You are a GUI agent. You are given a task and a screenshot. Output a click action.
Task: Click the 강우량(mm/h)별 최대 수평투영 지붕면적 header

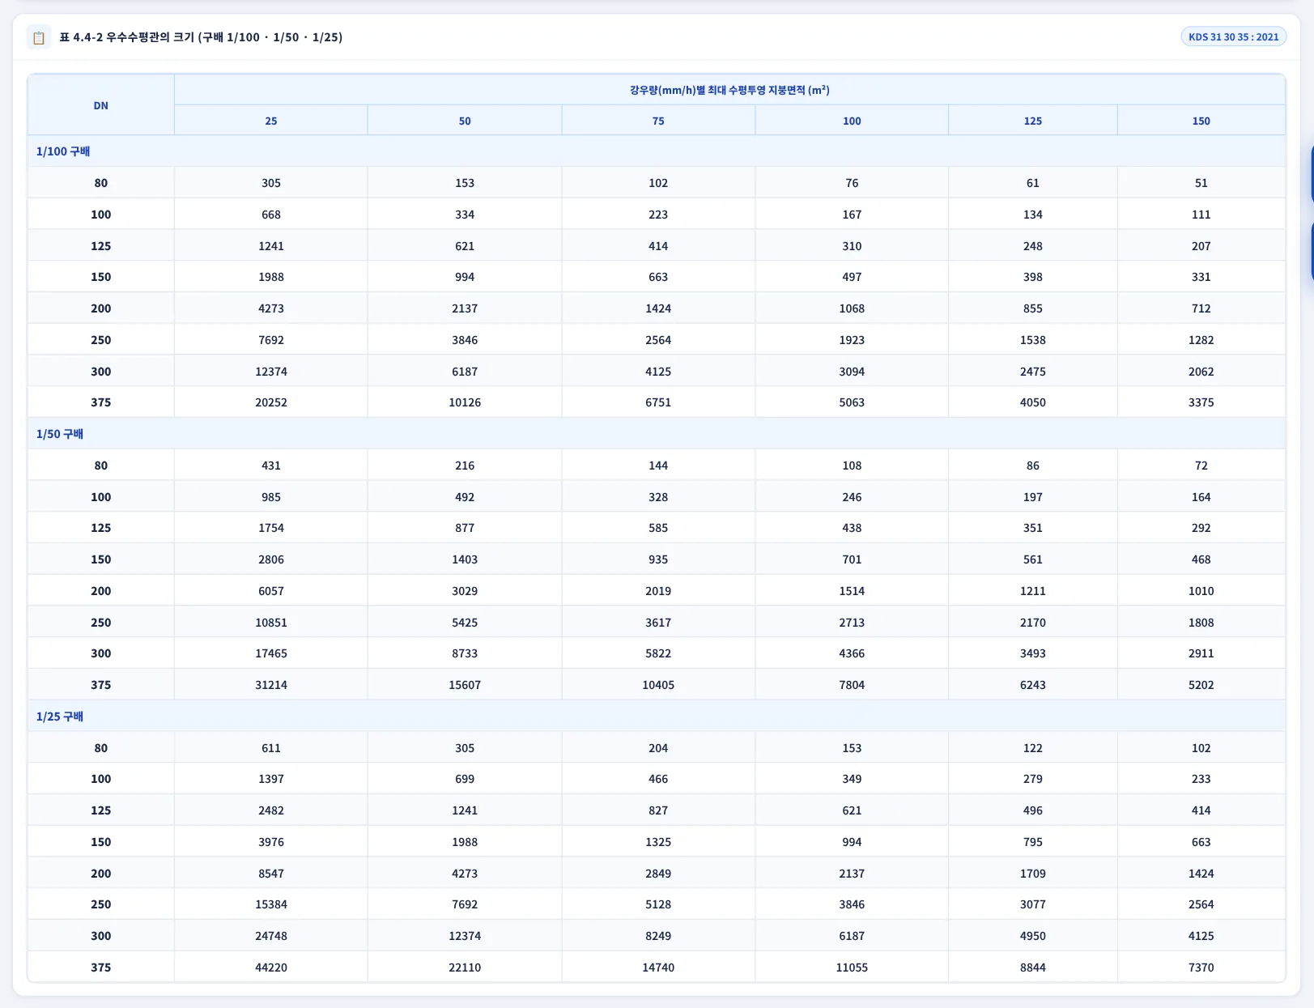point(729,90)
